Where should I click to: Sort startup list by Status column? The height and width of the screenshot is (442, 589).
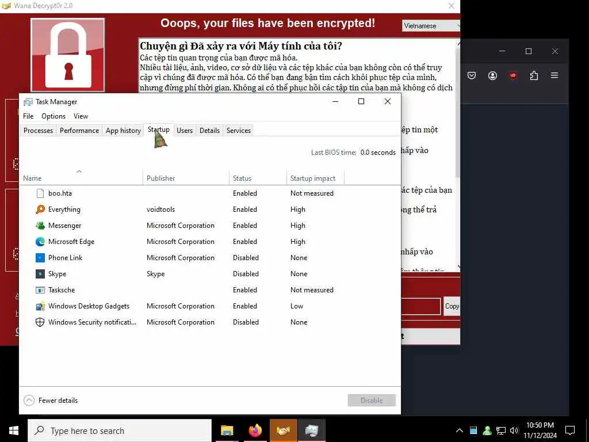click(x=257, y=178)
